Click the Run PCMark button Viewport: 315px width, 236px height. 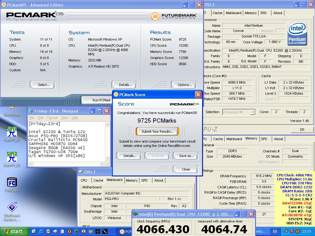97,100
